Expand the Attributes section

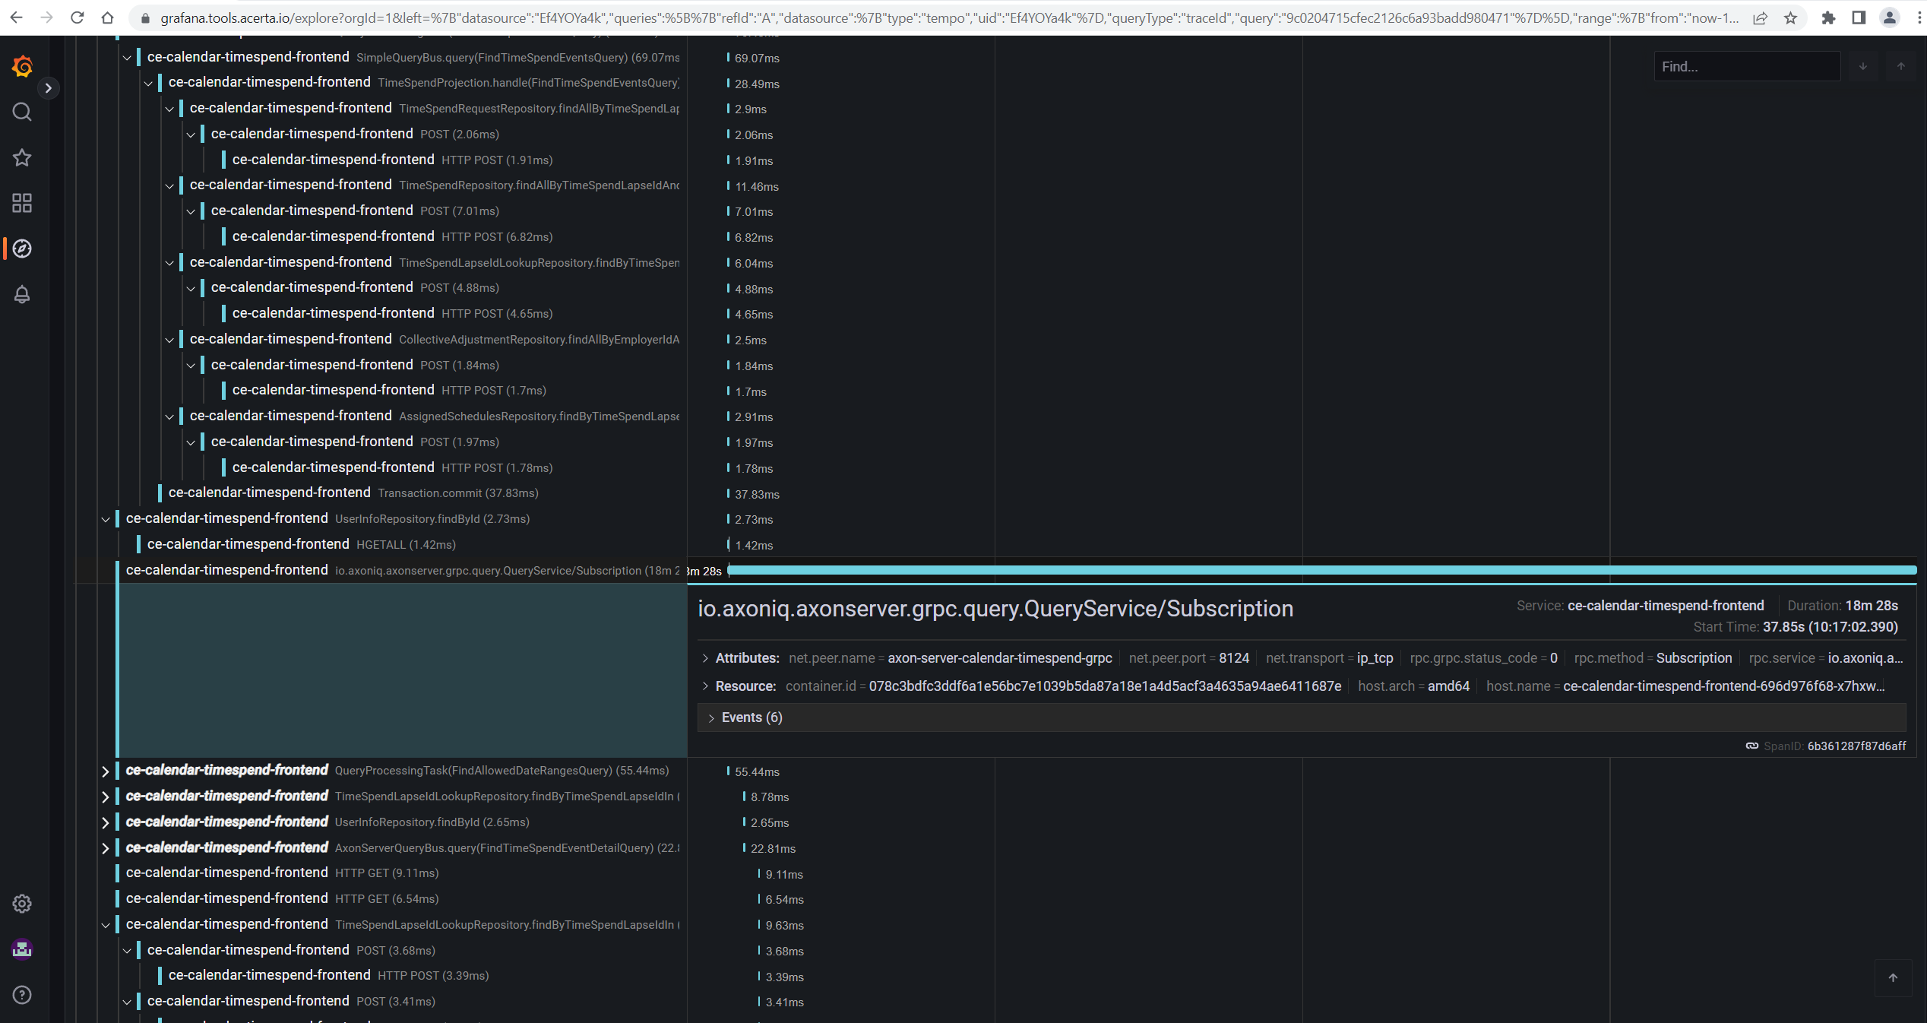[706, 658]
